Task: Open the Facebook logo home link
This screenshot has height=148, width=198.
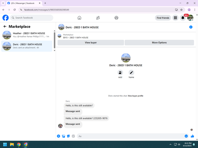Action: (x=6, y=18)
